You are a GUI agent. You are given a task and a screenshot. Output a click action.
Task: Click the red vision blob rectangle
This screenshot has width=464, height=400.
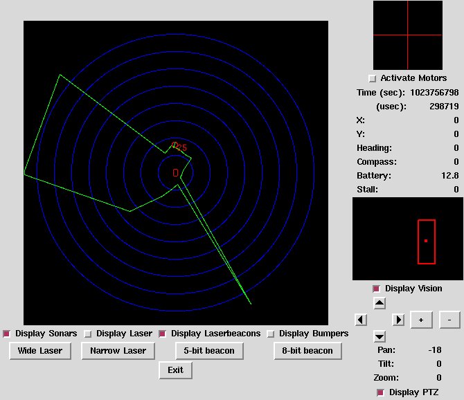point(426,242)
